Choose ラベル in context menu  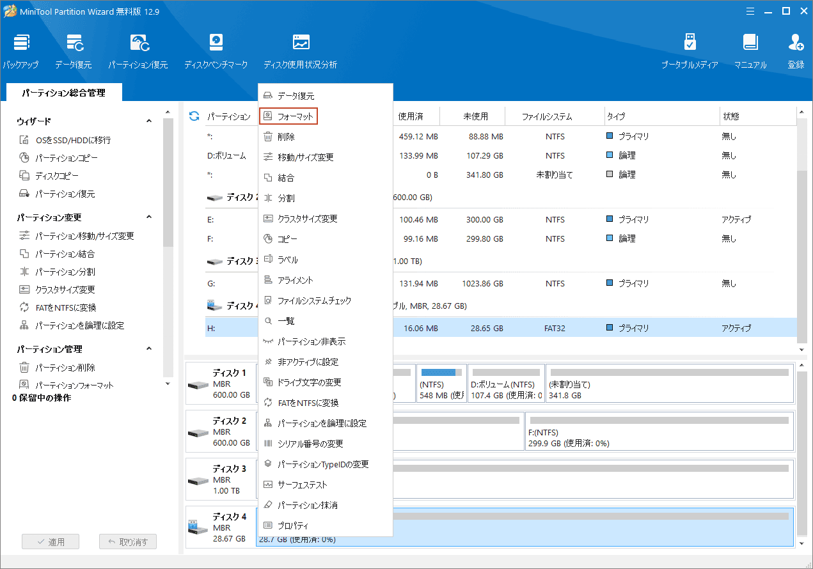326,260
